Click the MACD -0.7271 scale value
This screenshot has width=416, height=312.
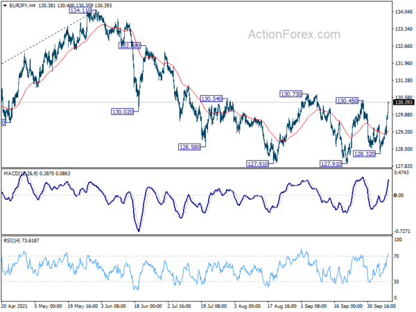(403, 231)
